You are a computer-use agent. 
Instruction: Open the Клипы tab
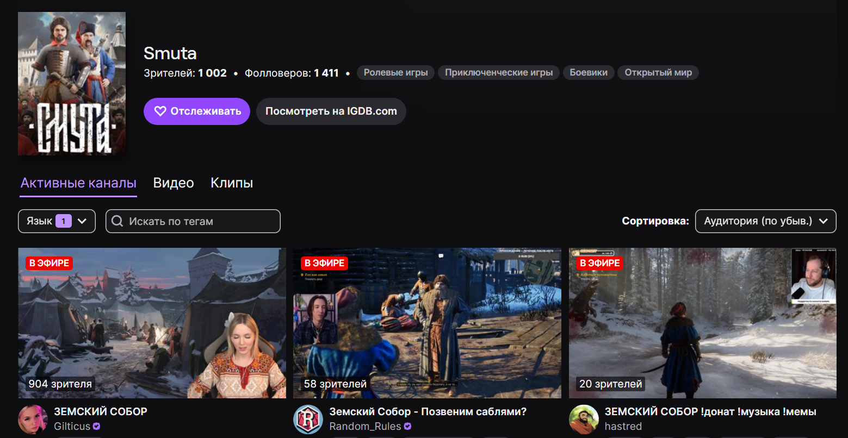(232, 183)
